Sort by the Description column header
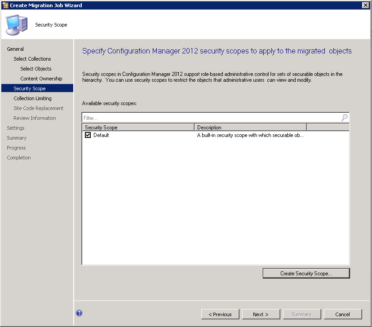This screenshot has width=372, height=327. 250,127
